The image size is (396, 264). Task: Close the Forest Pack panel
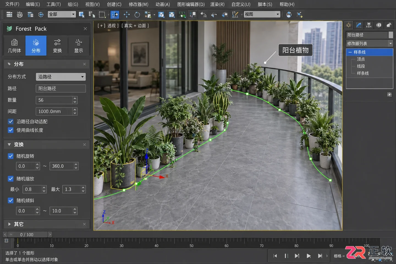(x=85, y=29)
